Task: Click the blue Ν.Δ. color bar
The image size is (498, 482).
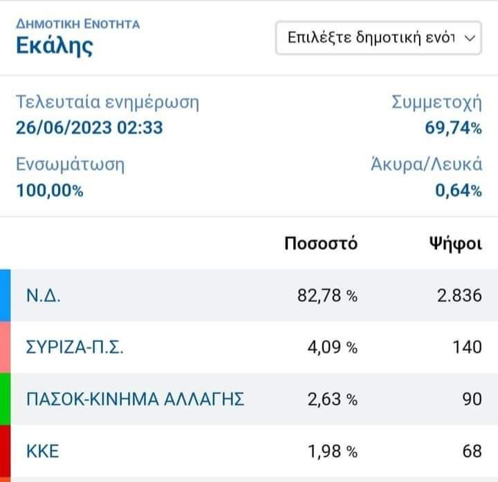Action: tap(5, 296)
